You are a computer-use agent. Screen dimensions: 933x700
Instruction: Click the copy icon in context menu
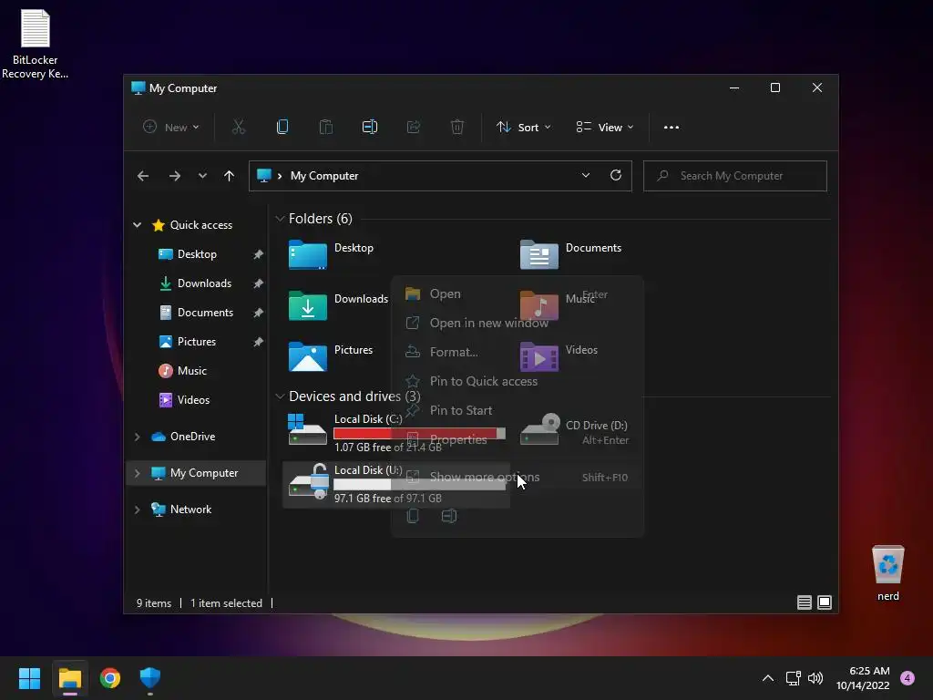pos(413,516)
